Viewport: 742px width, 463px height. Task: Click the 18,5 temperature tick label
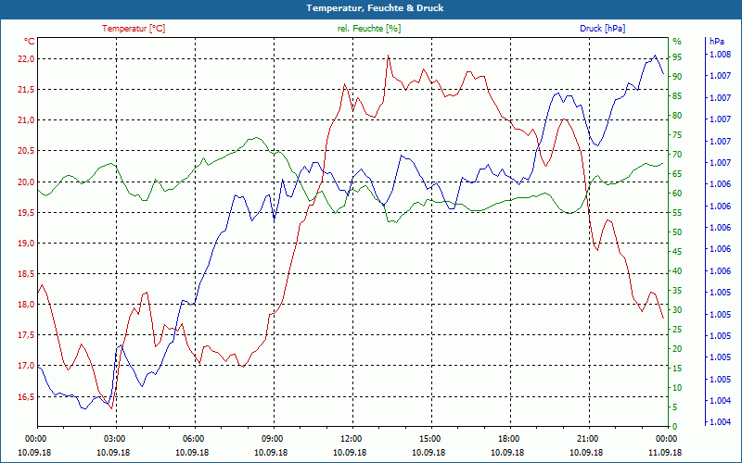pos(26,274)
